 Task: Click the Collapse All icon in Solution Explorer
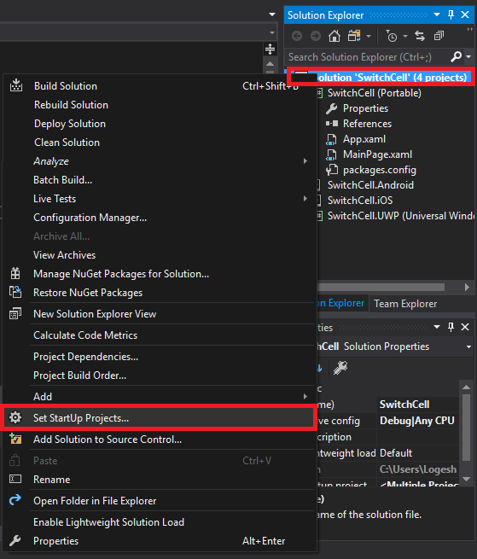pos(439,36)
